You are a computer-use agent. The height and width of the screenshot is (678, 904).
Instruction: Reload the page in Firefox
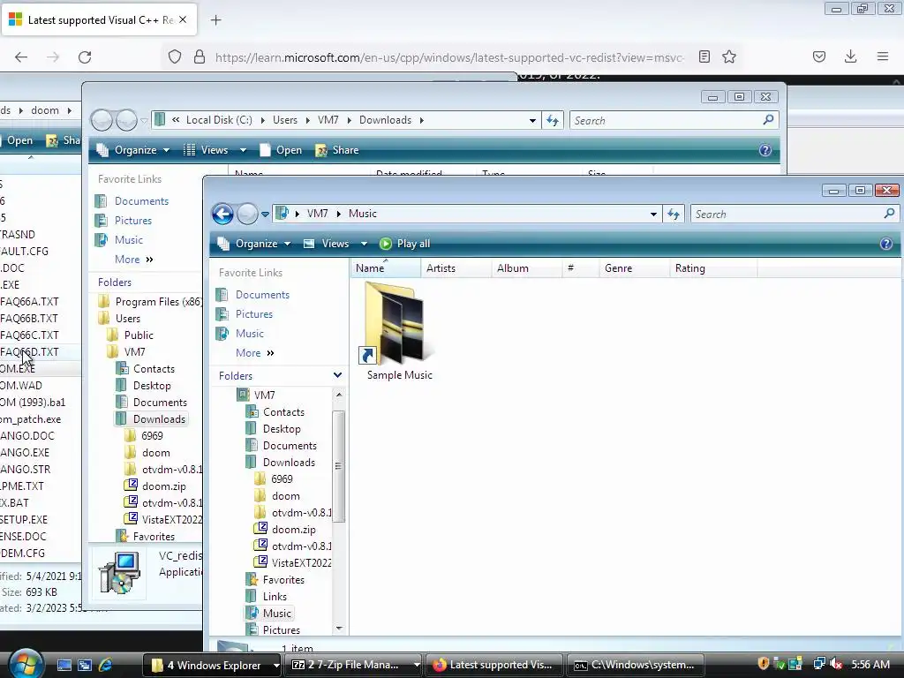[85, 57]
